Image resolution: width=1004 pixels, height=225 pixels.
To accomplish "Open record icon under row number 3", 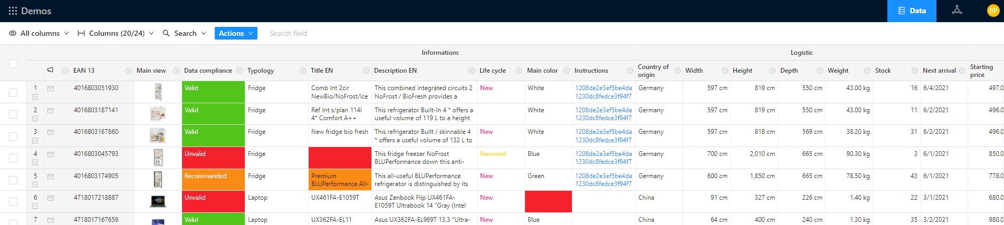I will 35,141.
